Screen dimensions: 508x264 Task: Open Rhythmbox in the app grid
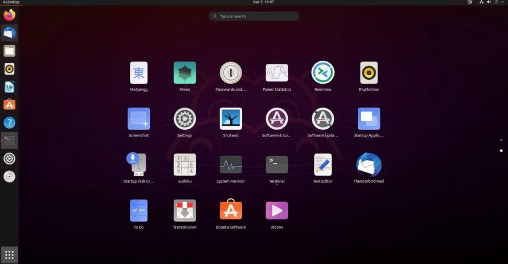[369, 73]
